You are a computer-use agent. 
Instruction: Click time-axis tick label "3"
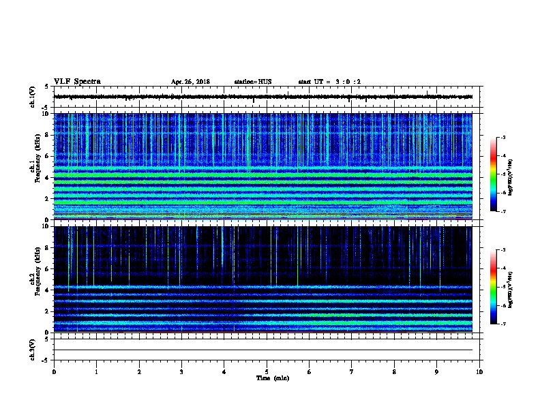click(x=181, y=371)
